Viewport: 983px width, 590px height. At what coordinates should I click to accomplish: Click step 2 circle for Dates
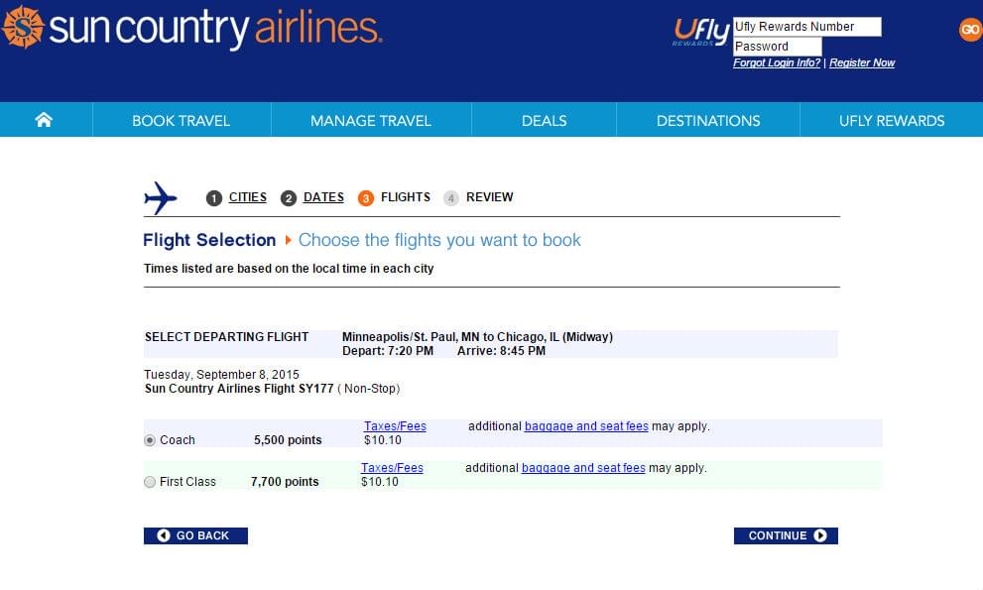289,198
